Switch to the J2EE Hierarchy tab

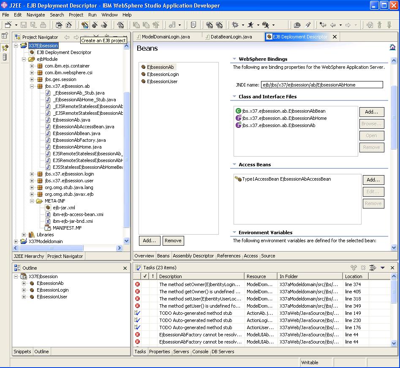click(29, 256)
